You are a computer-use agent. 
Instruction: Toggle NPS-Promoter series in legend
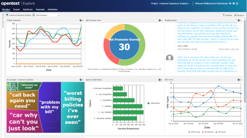(194, 132)
